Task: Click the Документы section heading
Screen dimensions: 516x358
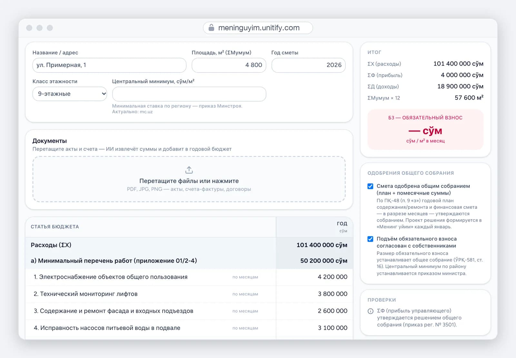Action: [x=50, y=141]
